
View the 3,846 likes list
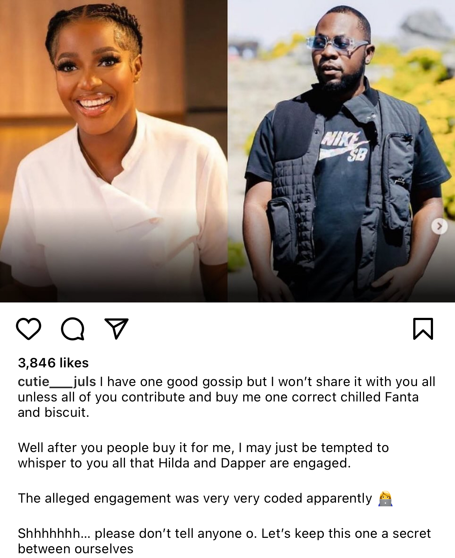coord(53,363)
